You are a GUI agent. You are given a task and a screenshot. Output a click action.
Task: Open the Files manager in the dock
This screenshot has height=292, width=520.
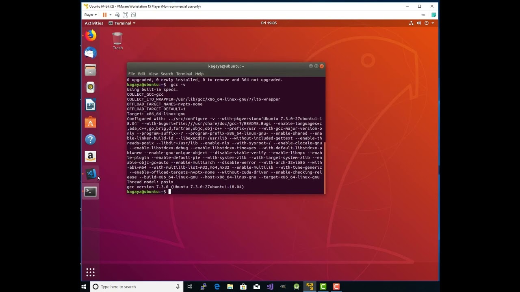point(91,70)
